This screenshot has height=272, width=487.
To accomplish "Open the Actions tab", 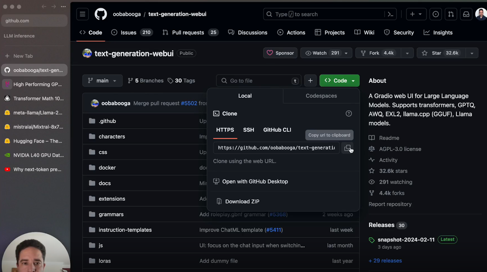I will (291, 32).
